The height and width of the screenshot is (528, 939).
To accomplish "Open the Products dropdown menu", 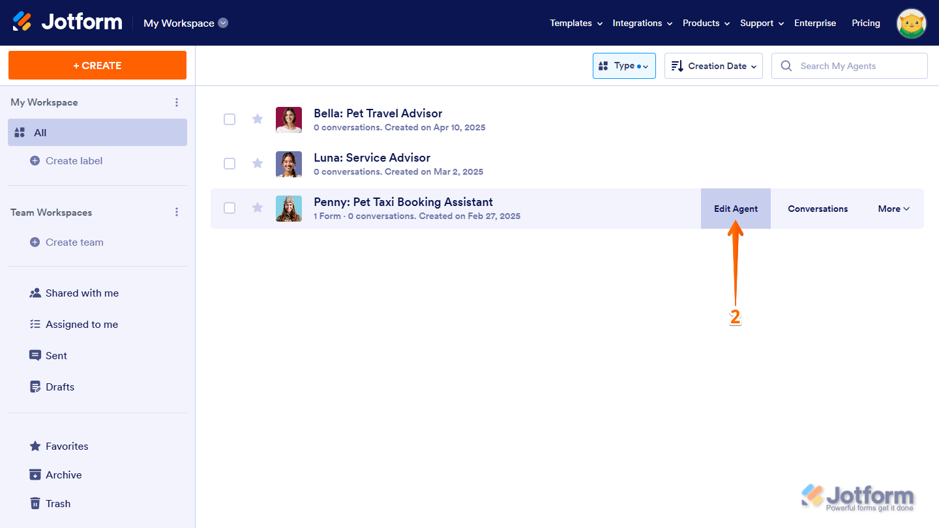I will [x=706, y=23].
